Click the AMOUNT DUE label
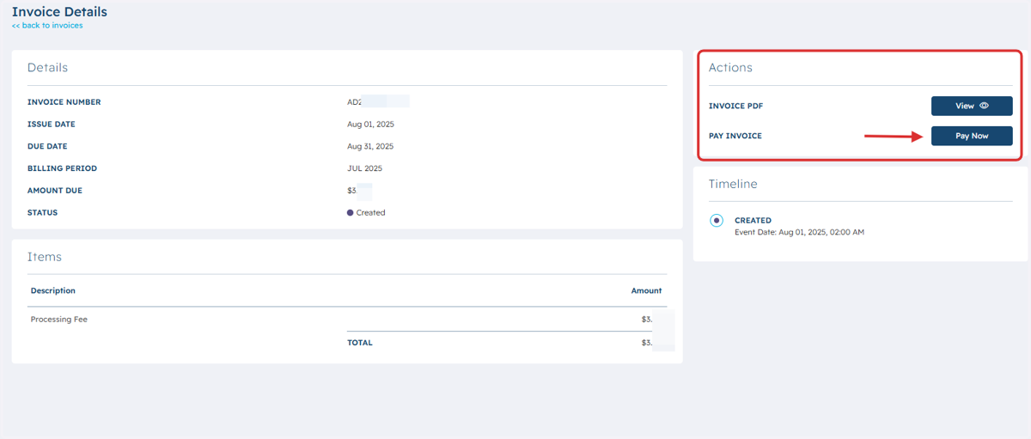 pyautogui.click(x=55, y=191)
